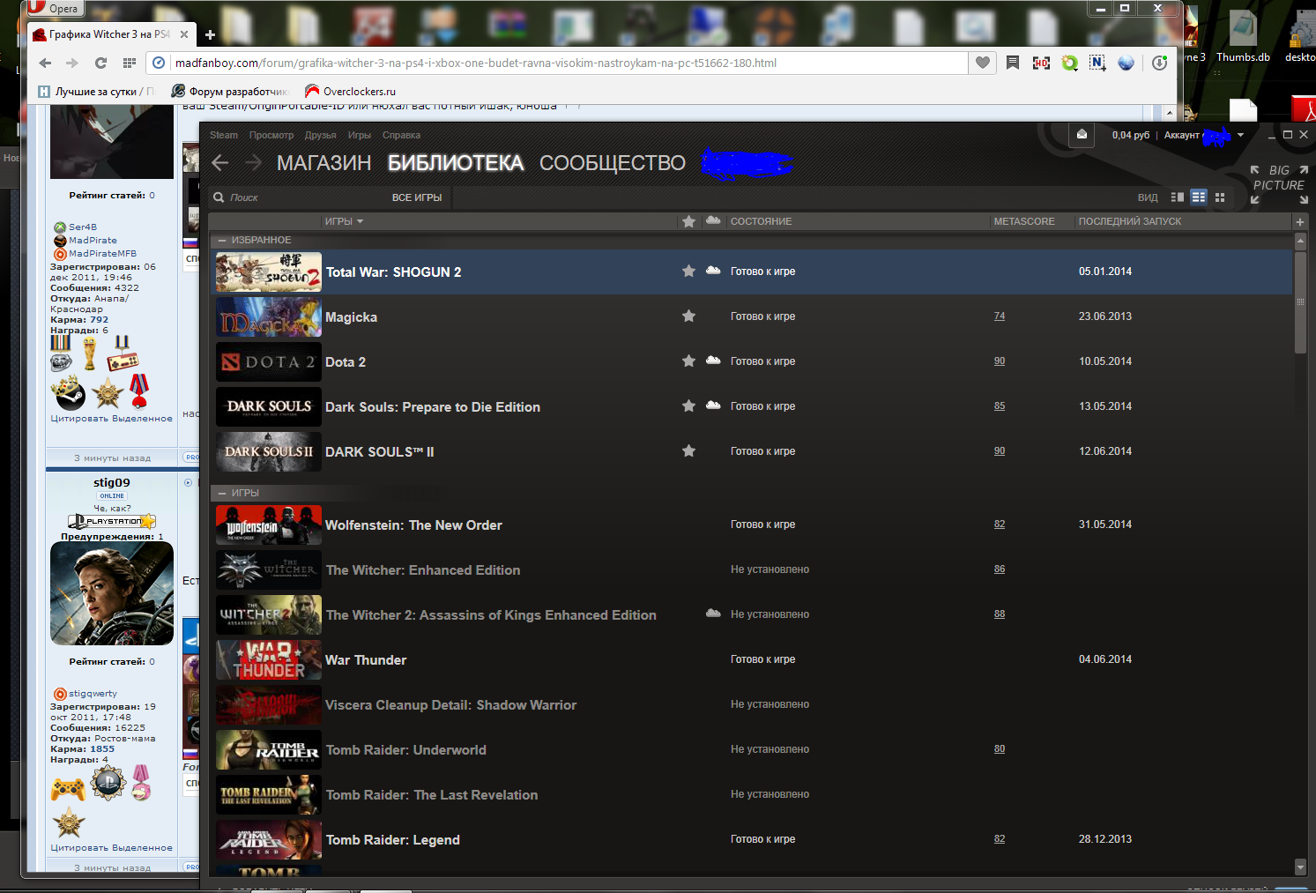This screenshot has height=893, width=1316.
Task: Go forward in the Steam client
Action: click(254, 163)
